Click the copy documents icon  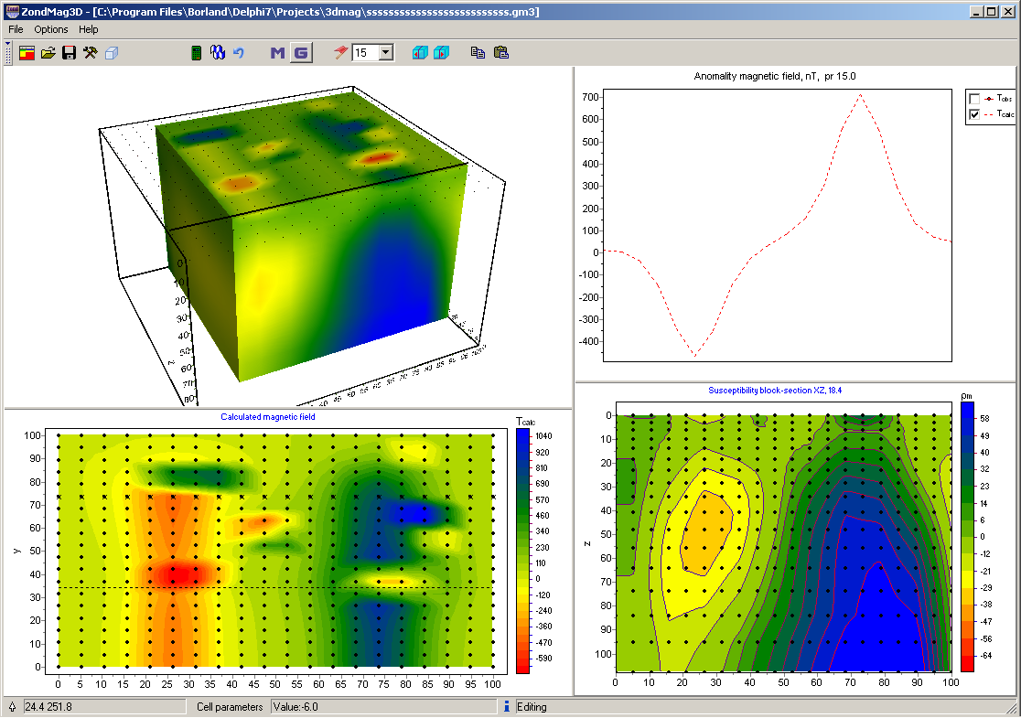click(x=478, y=53)
